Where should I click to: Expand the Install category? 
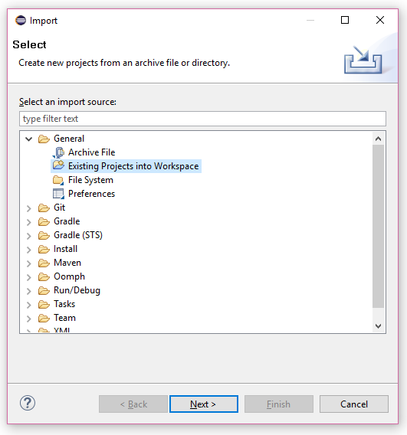[29, 250]
